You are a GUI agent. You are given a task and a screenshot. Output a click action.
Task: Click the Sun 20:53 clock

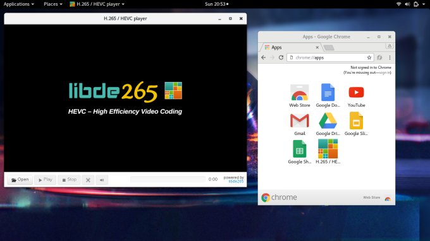click(x=217, y=4)
